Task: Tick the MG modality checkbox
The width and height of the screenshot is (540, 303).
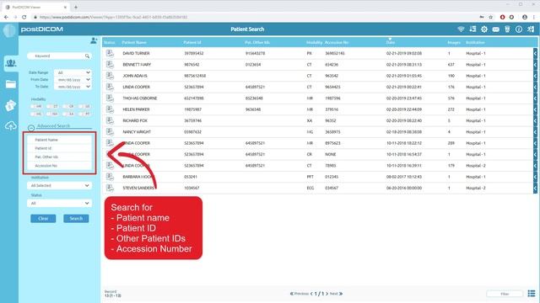Action: [x=36, y=114]
